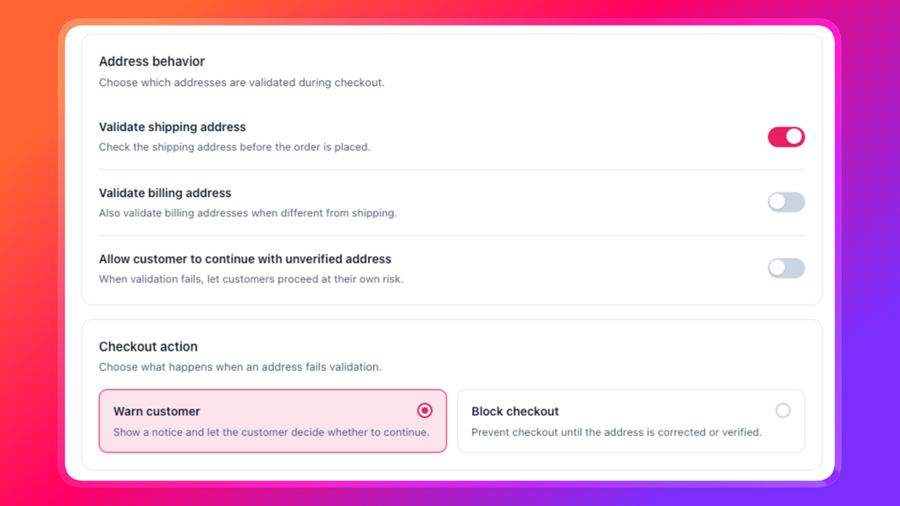Click the Allow customer to continue label text
This screenshot has height=506, width=900.
245,259
